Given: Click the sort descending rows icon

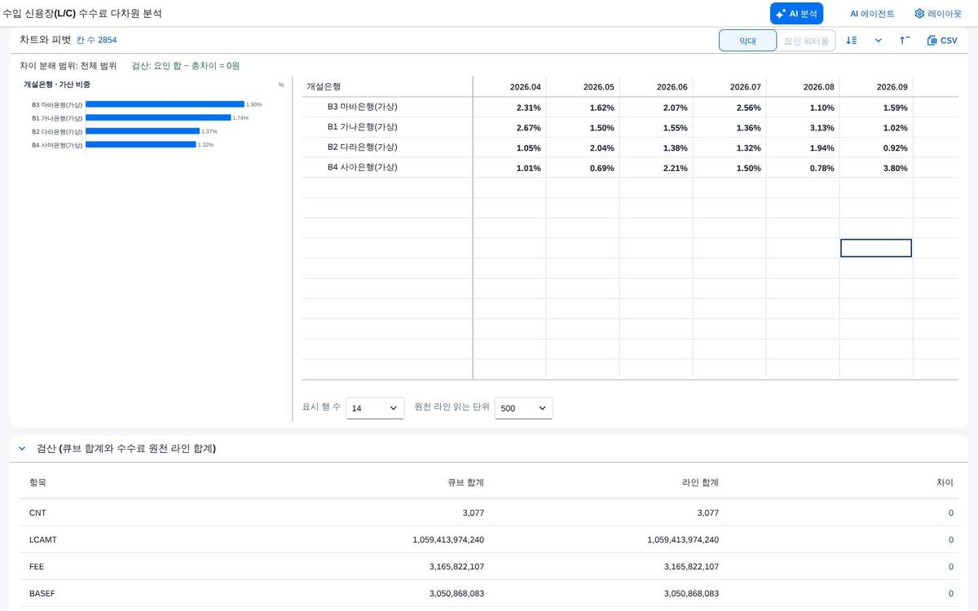Looking at the screenshot, I should tap(852, 41).
